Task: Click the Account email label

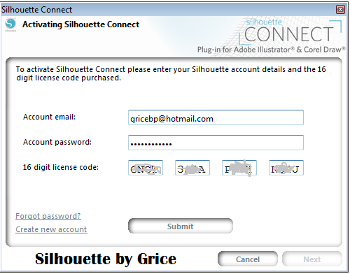Action: point(49,117)
